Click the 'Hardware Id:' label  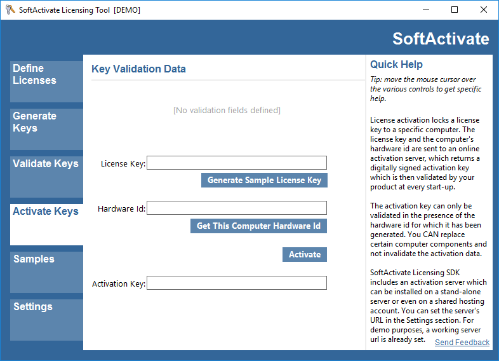click(121, 208)
